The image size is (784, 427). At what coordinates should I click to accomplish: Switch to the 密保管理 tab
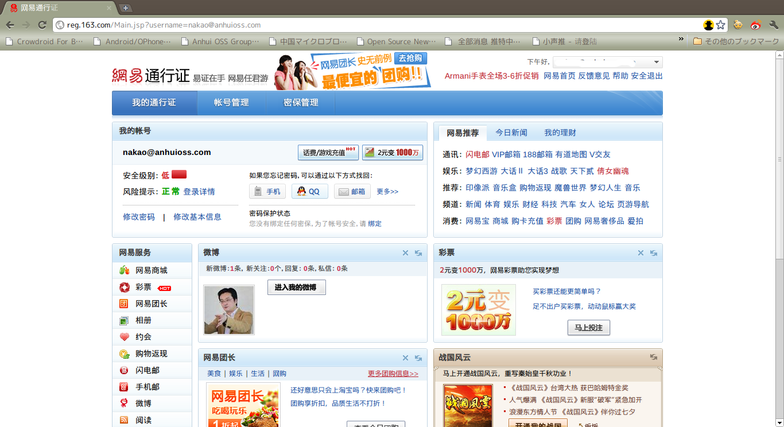[301, 103]
